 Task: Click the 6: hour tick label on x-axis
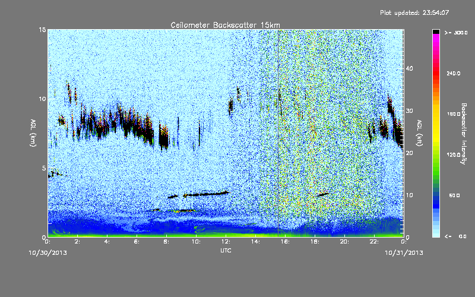tap(137, 242)
